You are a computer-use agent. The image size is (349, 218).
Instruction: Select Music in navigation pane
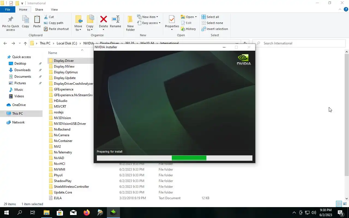pos(19,90)
